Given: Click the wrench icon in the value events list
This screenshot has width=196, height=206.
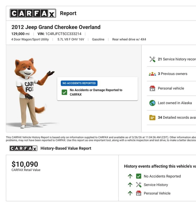Looking at the screenshot, I should point(139,185).
